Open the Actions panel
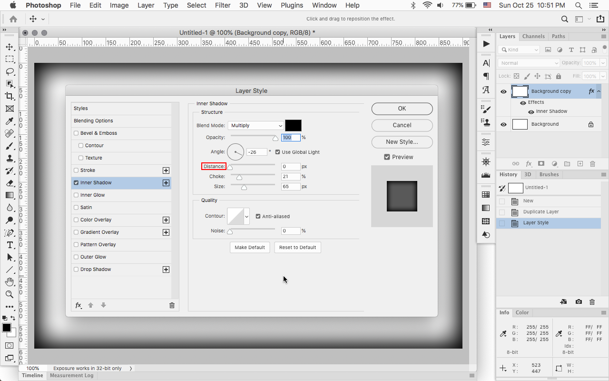Screen dimensions: 609x381 pyautogui.click(x=485, y=43)
